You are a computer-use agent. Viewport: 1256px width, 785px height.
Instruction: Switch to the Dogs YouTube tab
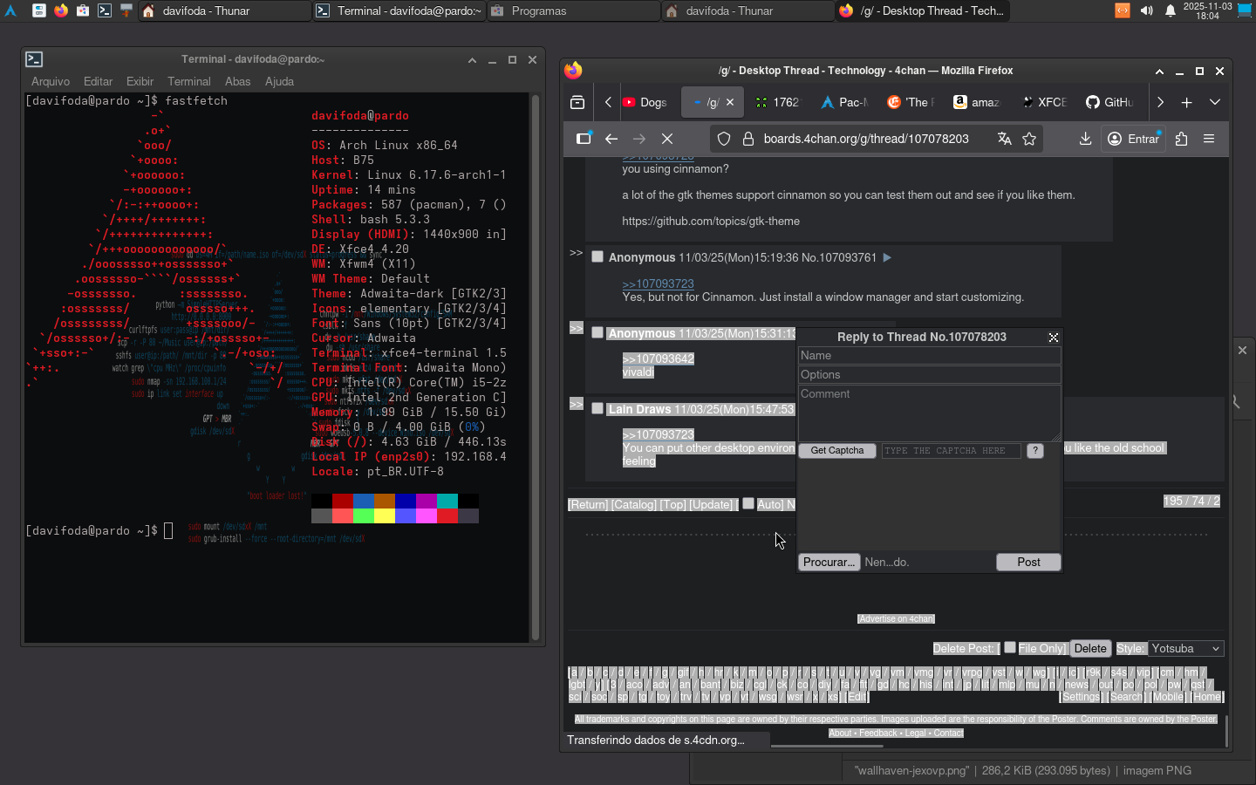tap(646, 102)
